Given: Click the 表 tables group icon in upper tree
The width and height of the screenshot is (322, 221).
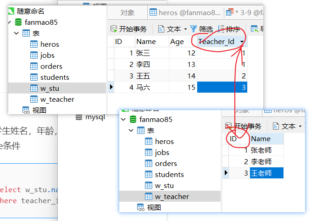Looking at the screenshot, I should [x=26, y=33].
